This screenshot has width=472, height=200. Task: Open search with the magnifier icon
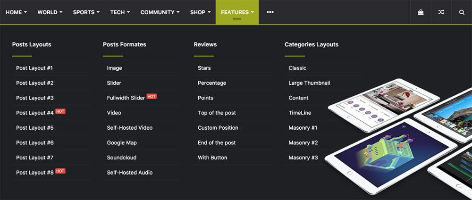click(462, 12)
